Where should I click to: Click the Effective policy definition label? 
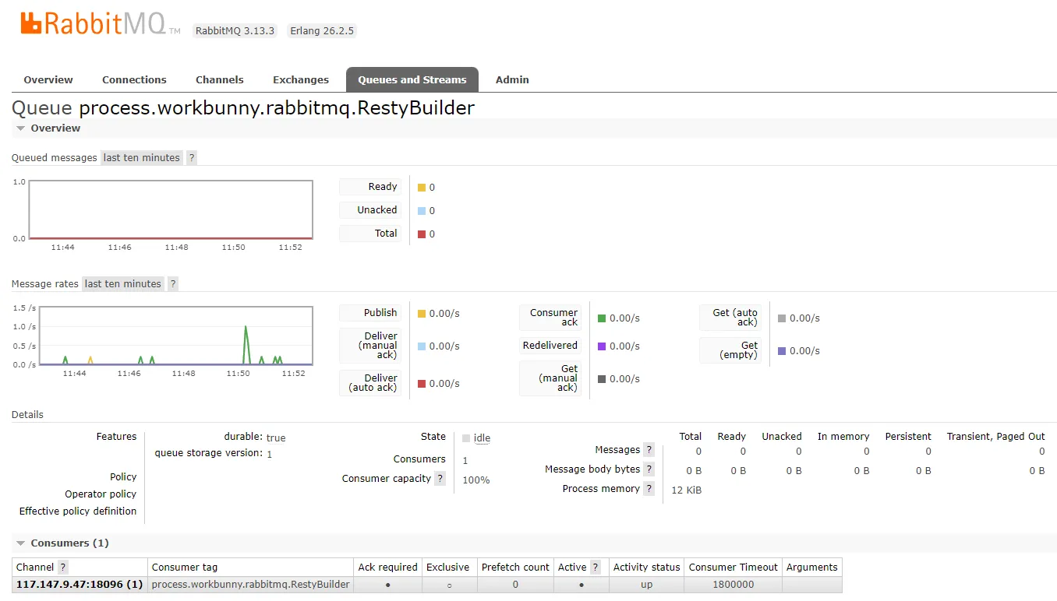point(78,511)
